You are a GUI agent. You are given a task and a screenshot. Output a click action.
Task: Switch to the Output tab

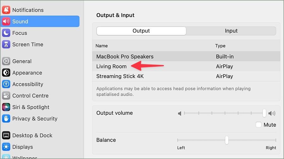141,31
